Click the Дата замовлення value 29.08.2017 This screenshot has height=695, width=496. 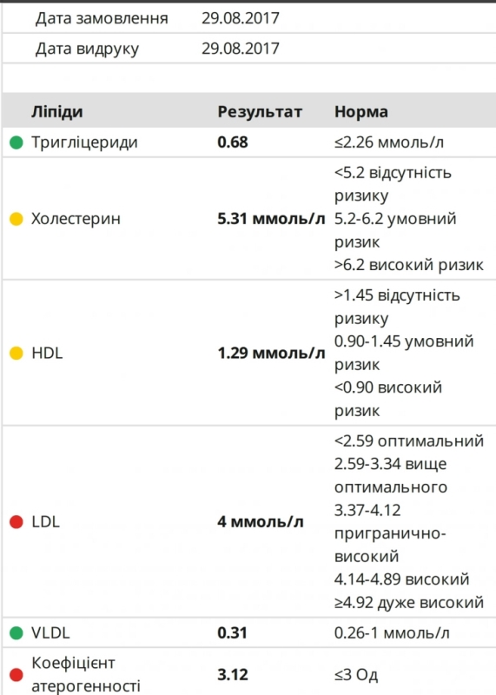point(241,18)
